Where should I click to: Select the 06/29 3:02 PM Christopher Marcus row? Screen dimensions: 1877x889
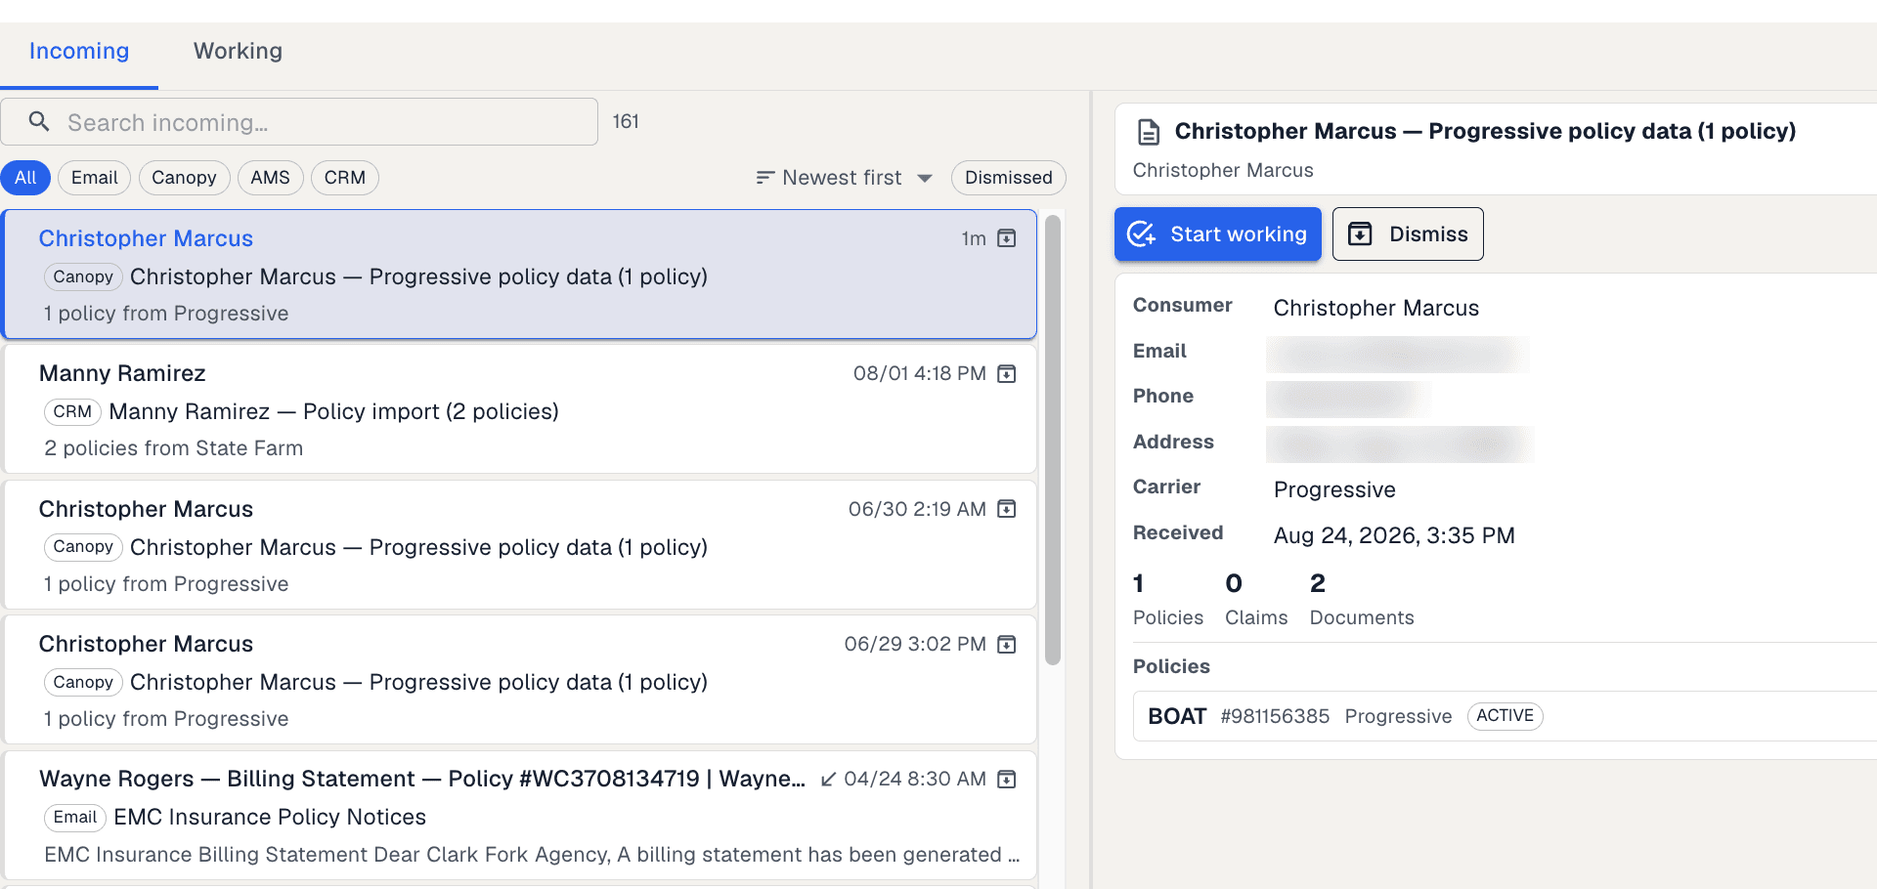coord(520,680)
